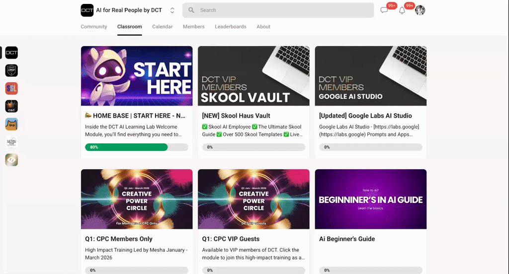The width and height of the screenshot is (509, 274).
Task: Click the 0% progress bar on Google Labs AI Studio
Action: coord(371,147)
